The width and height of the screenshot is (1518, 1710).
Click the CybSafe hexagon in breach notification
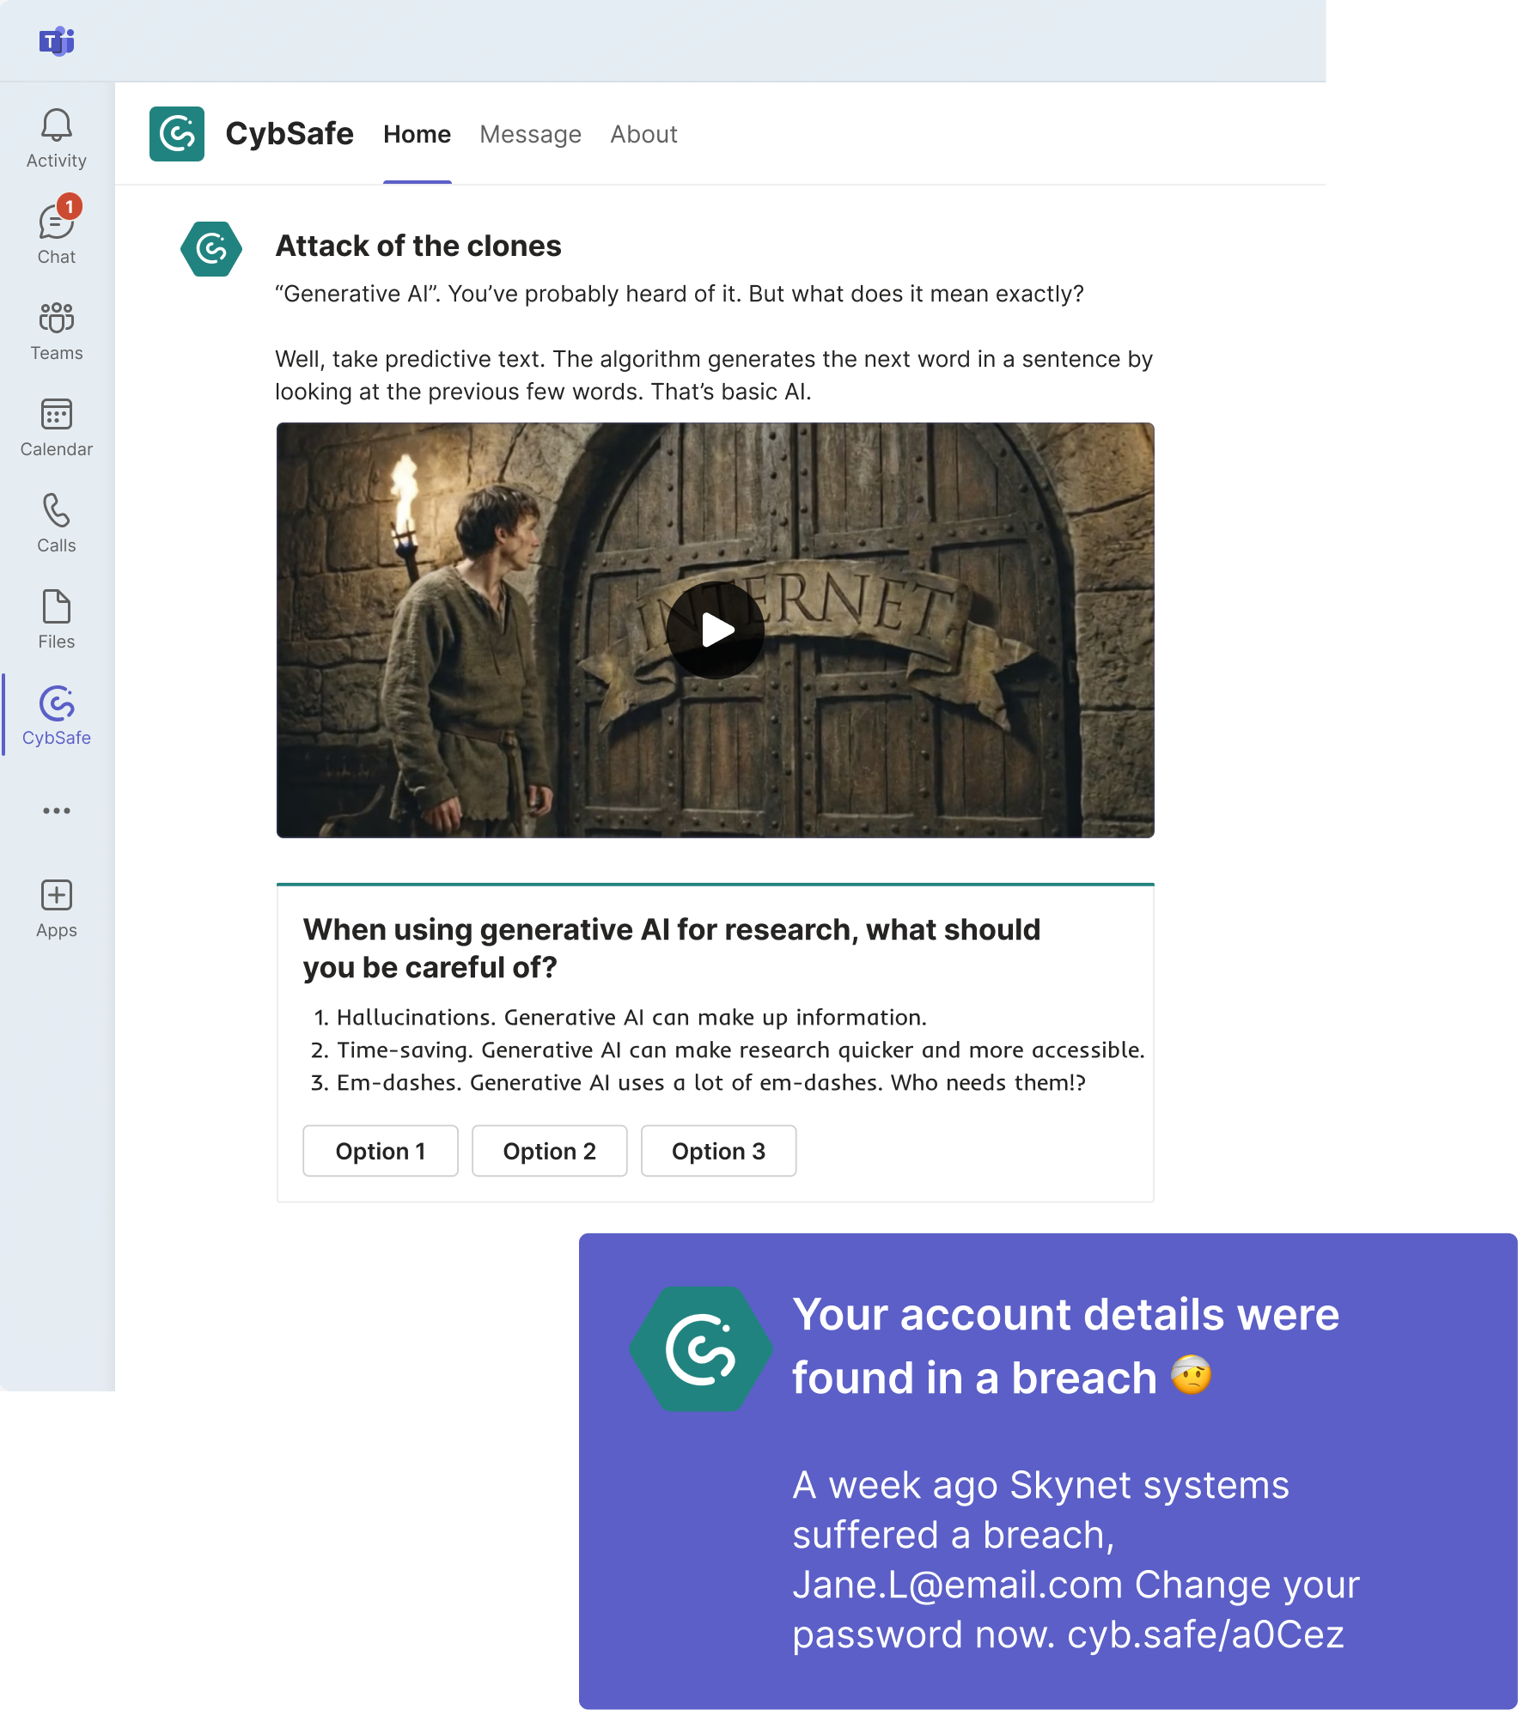pyautogui.click(x=701, y=1348)
